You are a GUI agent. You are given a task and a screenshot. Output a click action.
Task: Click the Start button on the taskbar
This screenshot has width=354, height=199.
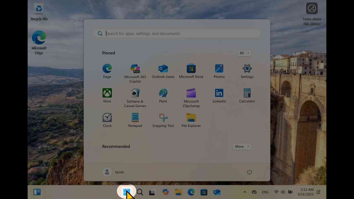(127, 192)
